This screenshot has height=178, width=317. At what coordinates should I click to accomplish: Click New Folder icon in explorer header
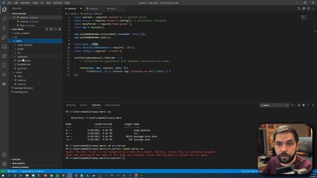[x=51, y=29]
